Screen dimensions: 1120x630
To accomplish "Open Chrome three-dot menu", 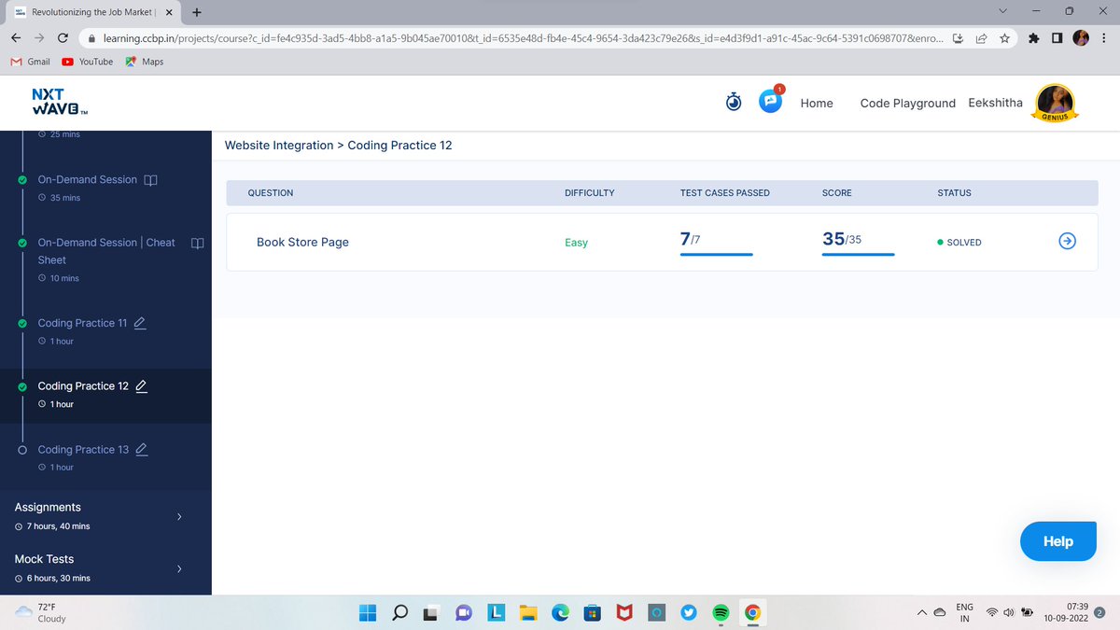I will [1104, 39].
